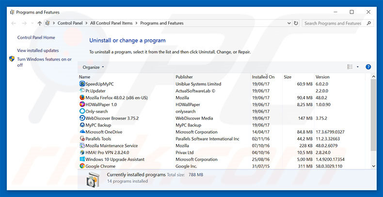Select the SpeedUpMyPC name text
Image resolution: width=383 pixels, height=197 pixels.
[x=100, y=84]
